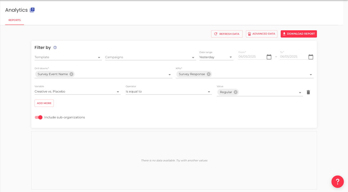Screen dimensions: 348x192
Task: Remove the Survey Response KPI chip
Action: coord(209,74)
